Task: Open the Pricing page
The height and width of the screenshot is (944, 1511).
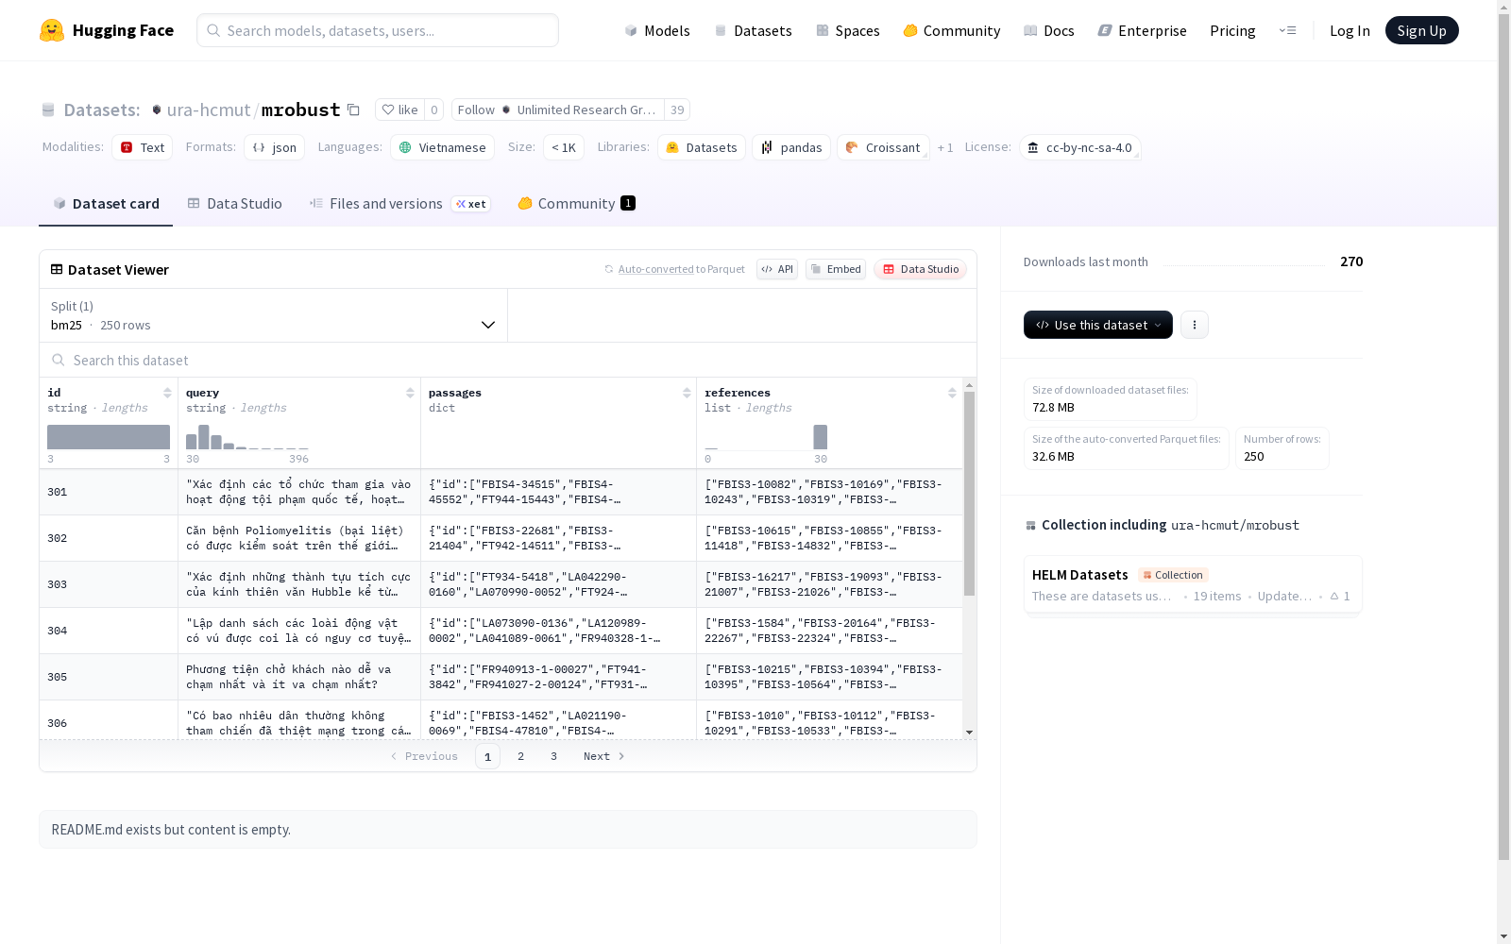Action: [x=1232, y=30]
